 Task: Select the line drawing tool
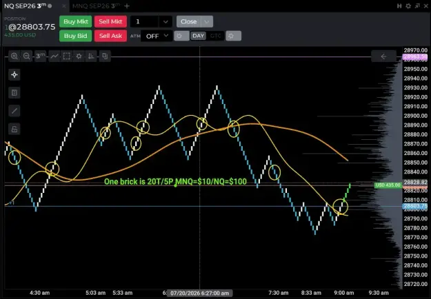pos(14,111)
